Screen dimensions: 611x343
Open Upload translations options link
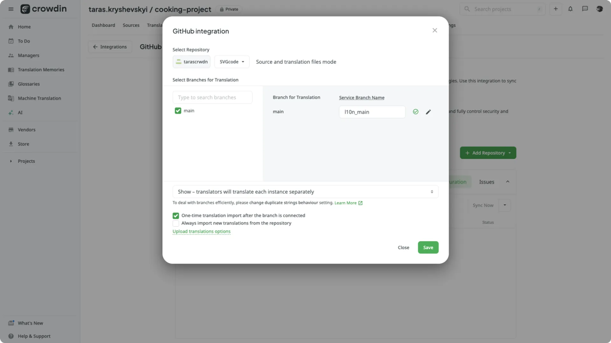pyautogui.click(x=201, y=232)
